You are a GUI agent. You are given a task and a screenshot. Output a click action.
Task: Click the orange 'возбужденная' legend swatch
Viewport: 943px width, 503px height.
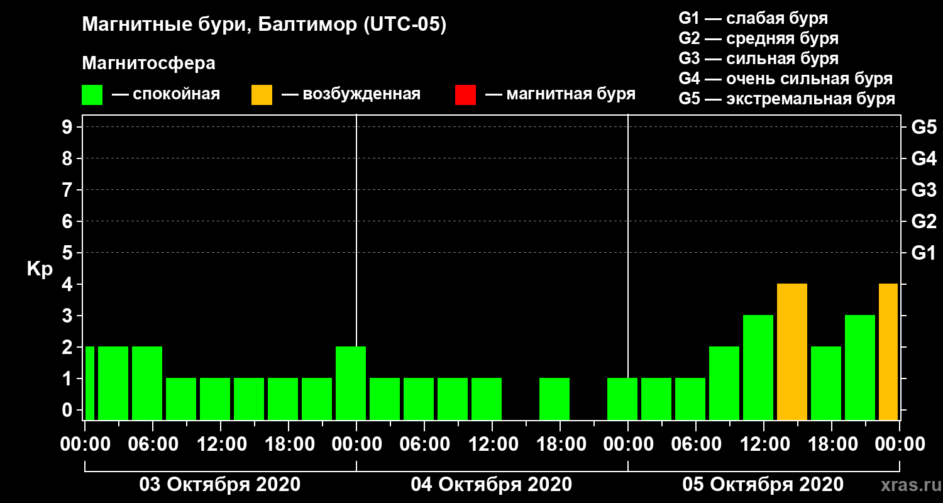[x=262, y=95]
